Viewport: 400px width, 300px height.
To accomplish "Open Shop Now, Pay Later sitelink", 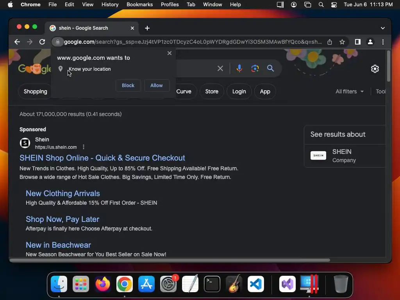I will coord(62,219).
